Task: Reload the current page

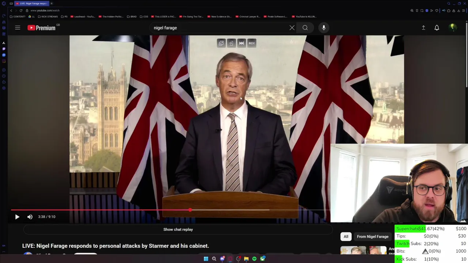Action: [x=21, y=11]
